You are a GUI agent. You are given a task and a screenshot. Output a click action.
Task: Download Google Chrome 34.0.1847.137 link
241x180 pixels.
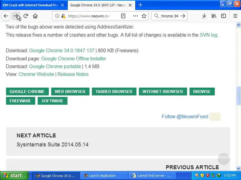[x=62, y=50]
